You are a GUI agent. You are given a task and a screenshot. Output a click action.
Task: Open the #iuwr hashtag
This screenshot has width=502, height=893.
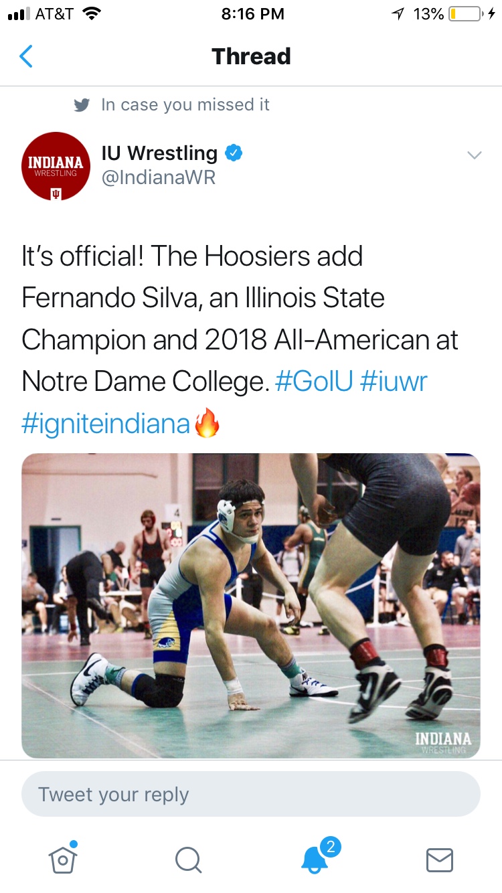click(394, 382)
